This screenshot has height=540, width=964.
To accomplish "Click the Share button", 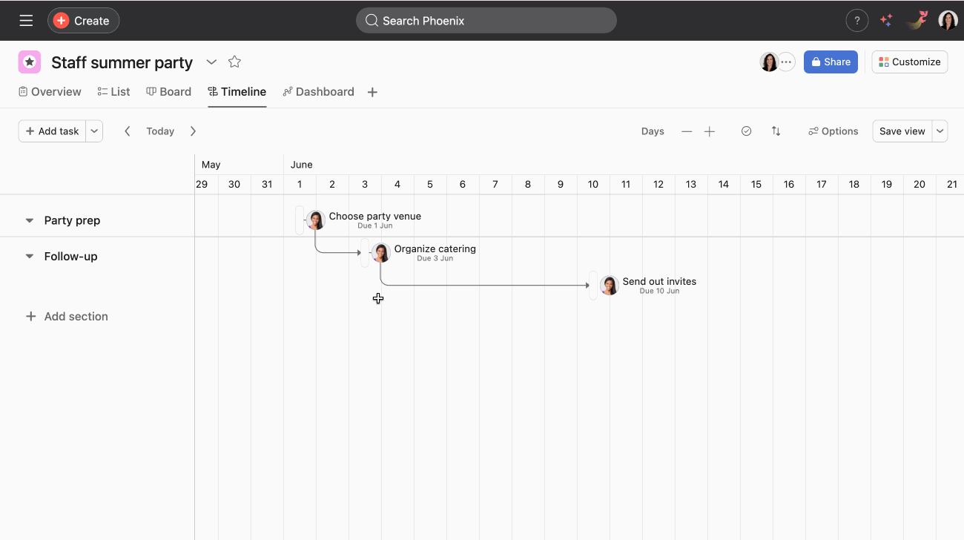I will pos(831,62).
